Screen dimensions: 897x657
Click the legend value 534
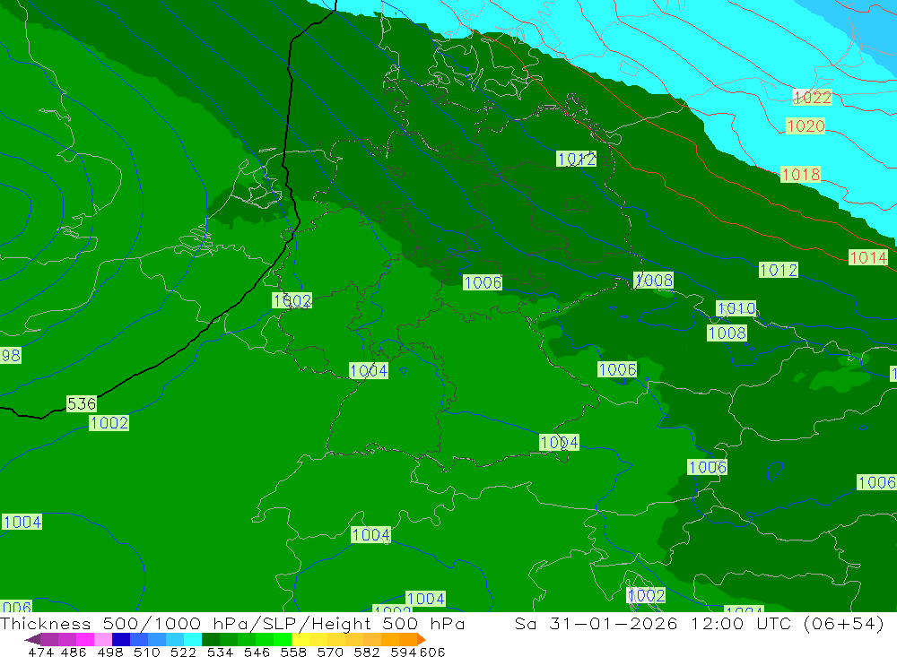[221, 652]
